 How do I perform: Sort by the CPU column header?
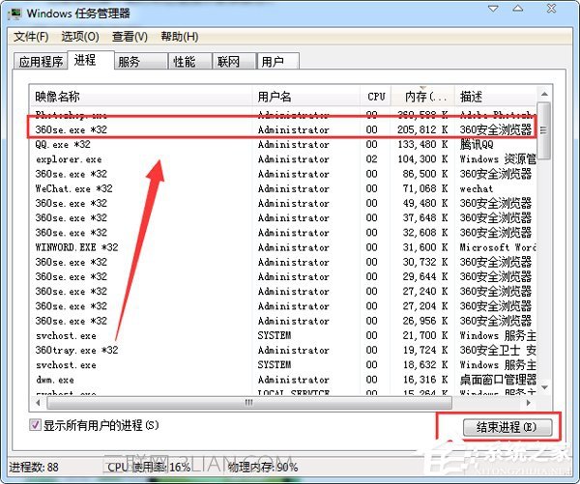[x=376, y=97]
